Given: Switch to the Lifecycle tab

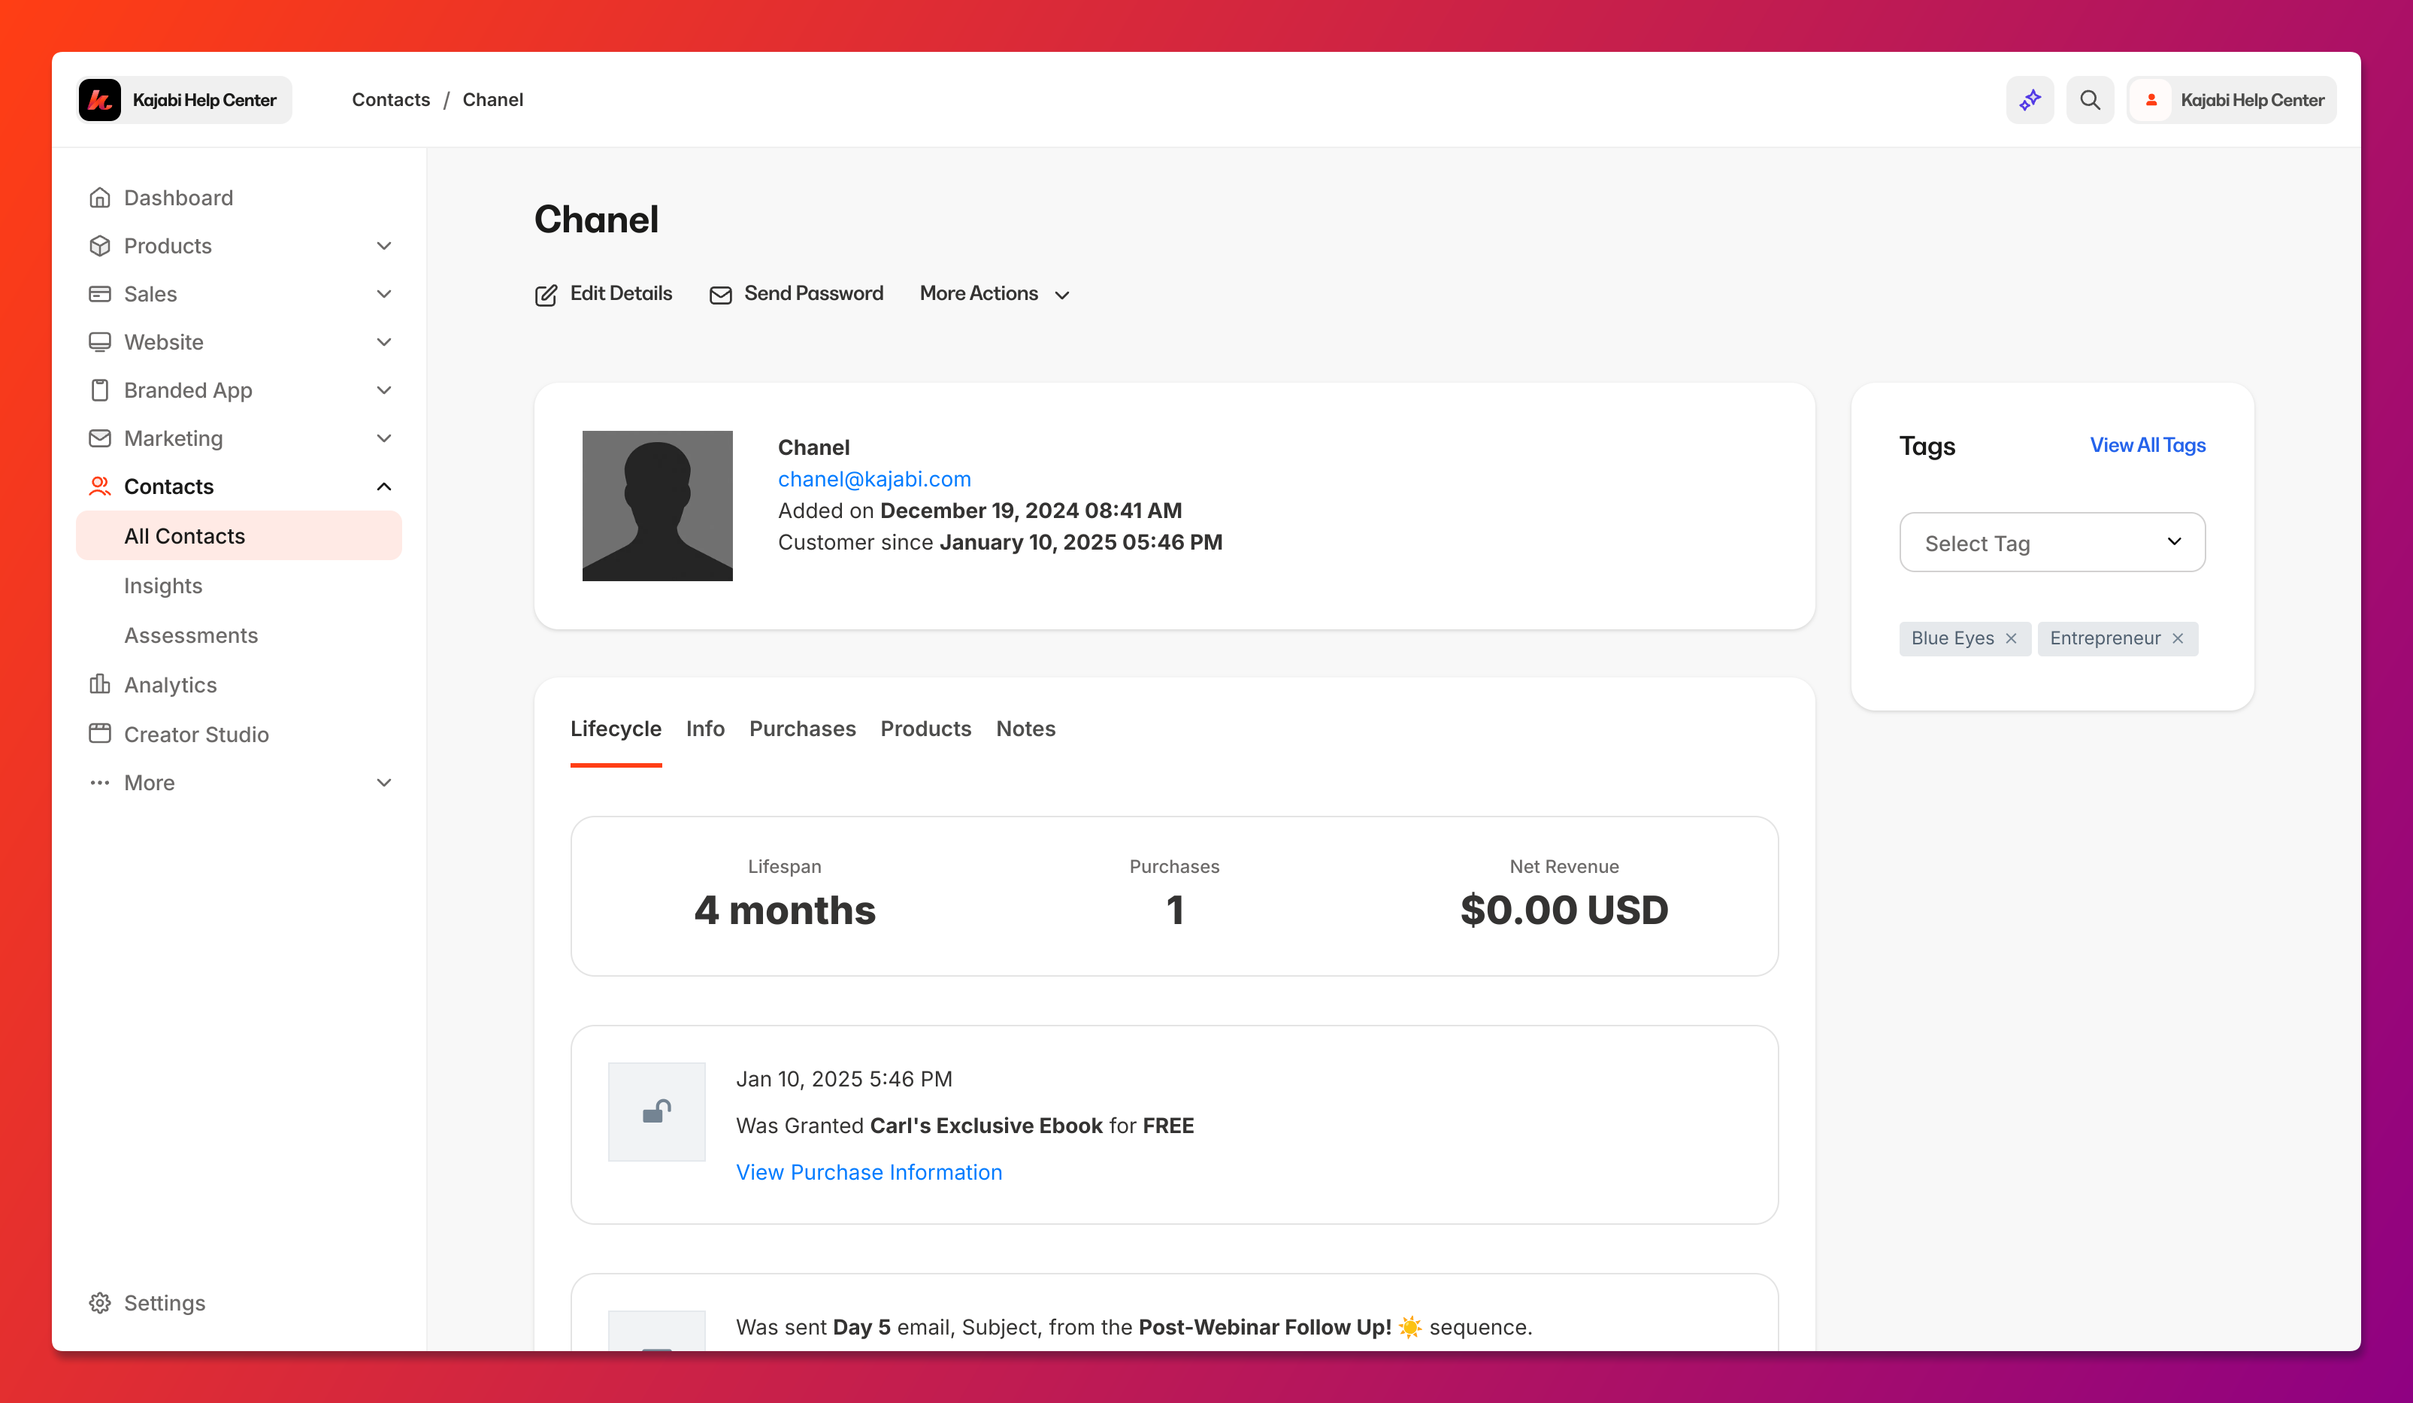Looking at the screenshot, I should 616,729.
